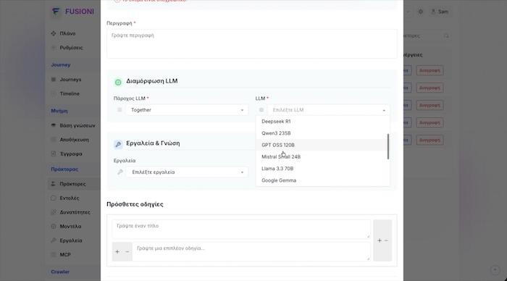Click the Δυνατότητες sidebar icon

tap(54, 212)
